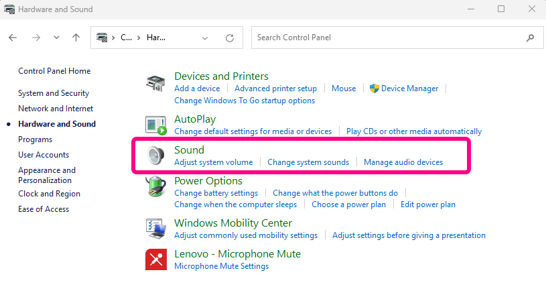Open the address bar history dropdown

tap(205, 38)
